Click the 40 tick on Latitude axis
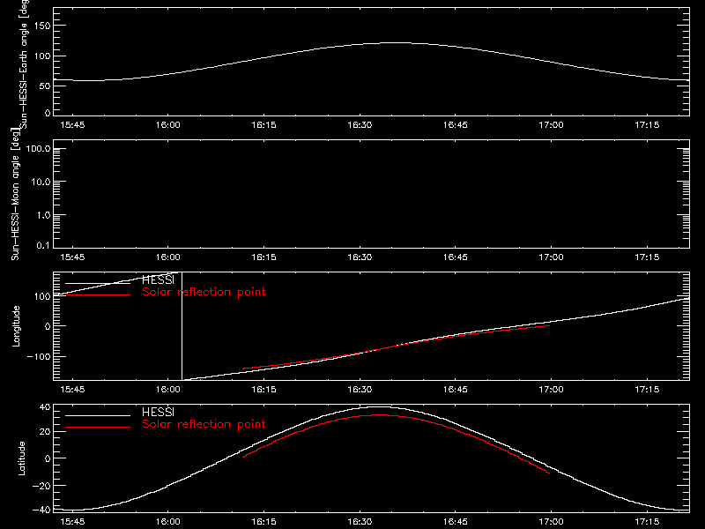Screen dimensions: 705x529 [45, 407]
